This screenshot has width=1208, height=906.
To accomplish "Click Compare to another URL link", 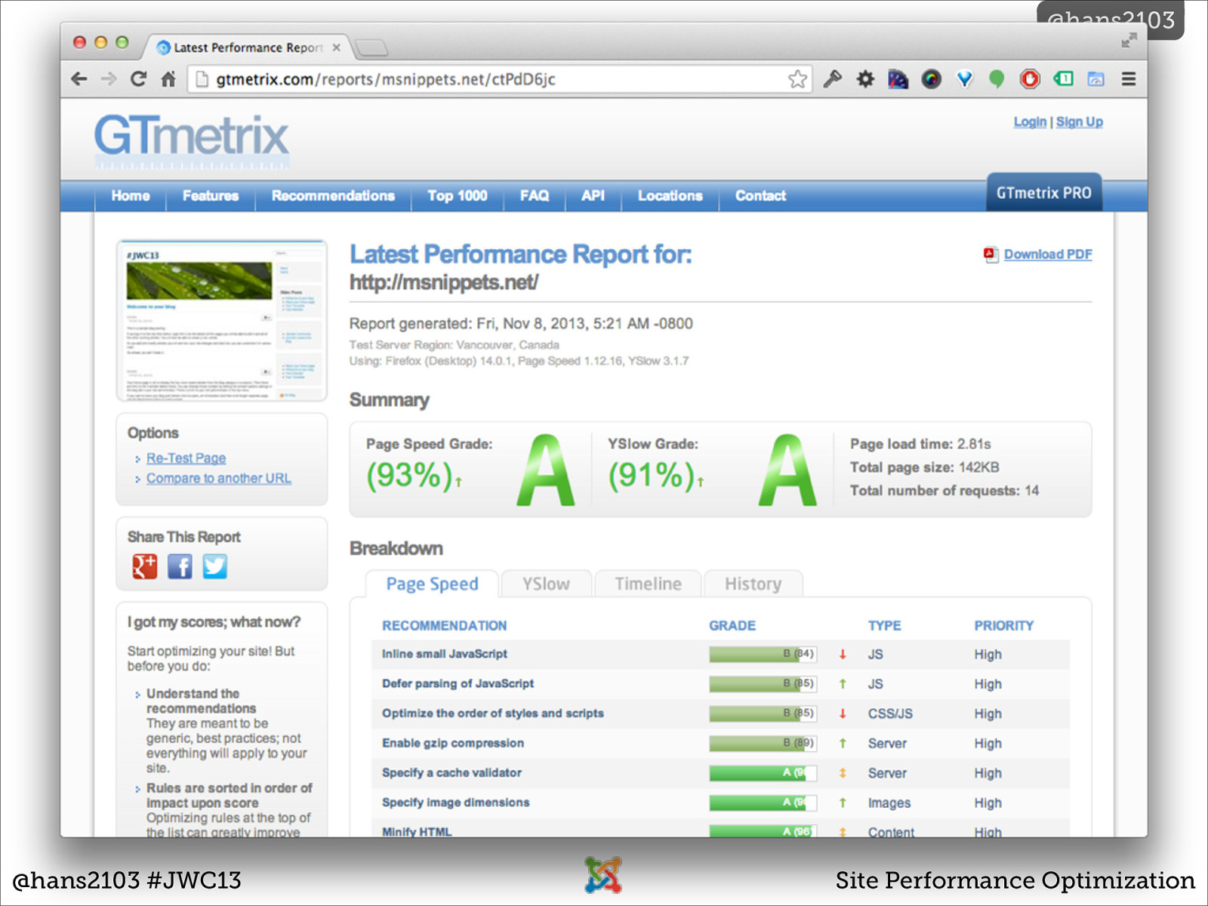I will tap(219, 479).
